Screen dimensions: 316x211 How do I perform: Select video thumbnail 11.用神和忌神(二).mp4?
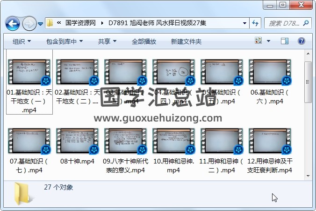tap(222, 141)
